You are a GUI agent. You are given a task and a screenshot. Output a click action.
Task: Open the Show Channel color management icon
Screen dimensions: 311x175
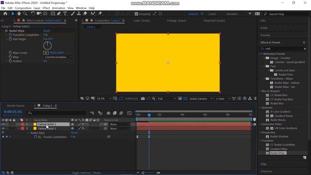click(154, 99)
